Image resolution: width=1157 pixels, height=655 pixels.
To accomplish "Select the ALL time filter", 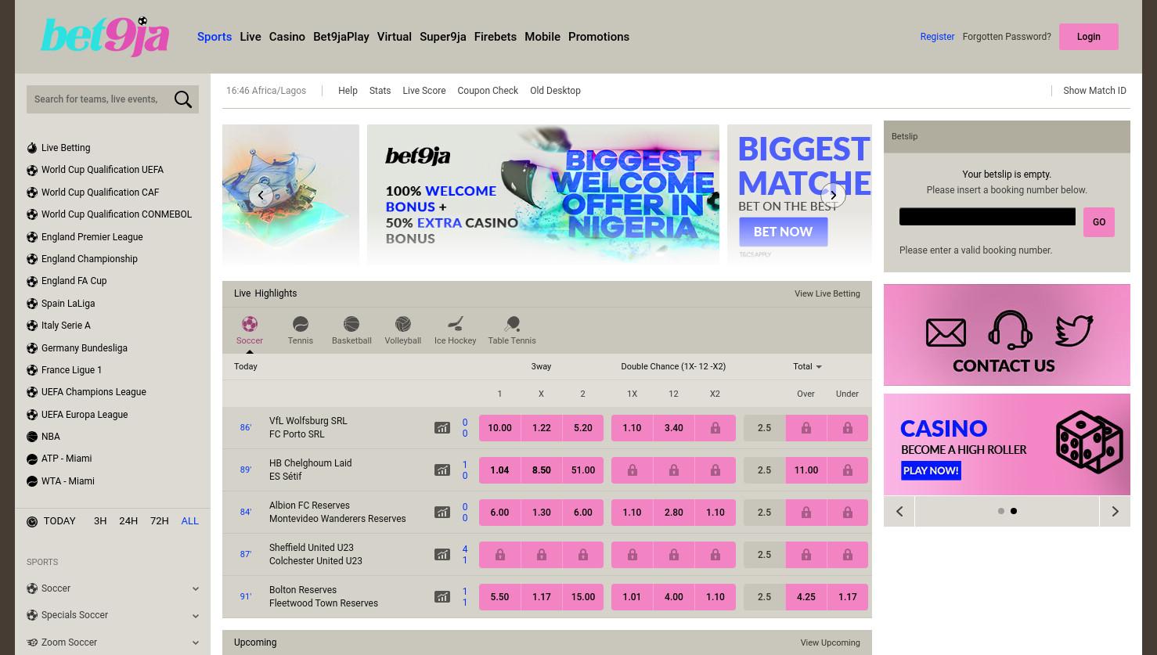I will coord(190,521).
